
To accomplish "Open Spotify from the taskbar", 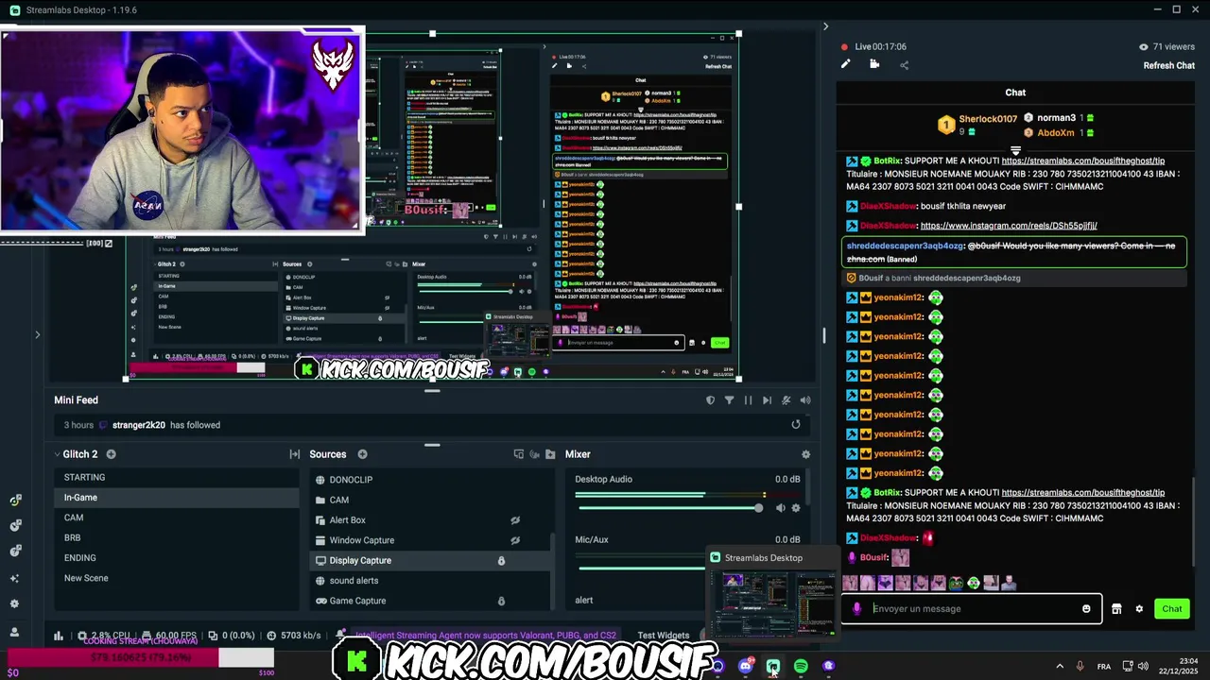I will 801,667.
